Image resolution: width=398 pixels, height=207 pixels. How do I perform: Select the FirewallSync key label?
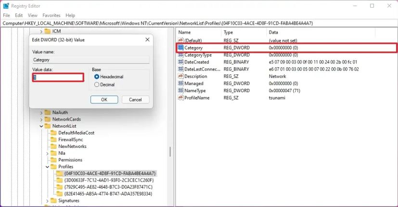[71, 140]
